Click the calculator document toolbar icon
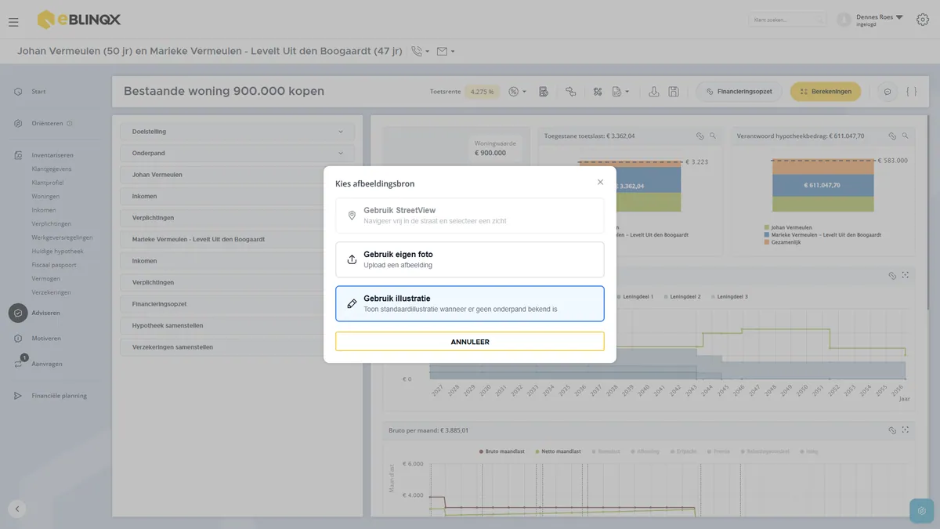The image size is (940, 529). (544, 92)
